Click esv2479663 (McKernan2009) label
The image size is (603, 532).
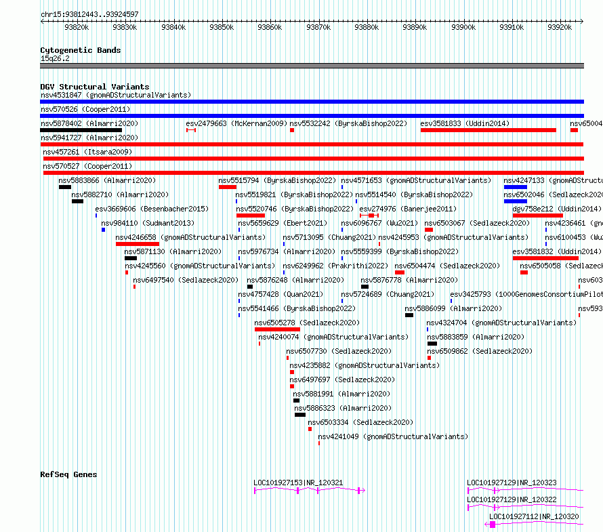pyautogui.click(x=236, y=123)
